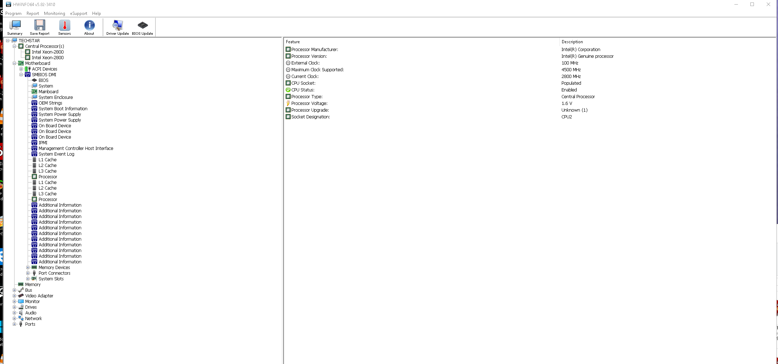Select the Maximum Clock Supported row
Viewport: 778px width, 364px height.
point(530,69)
